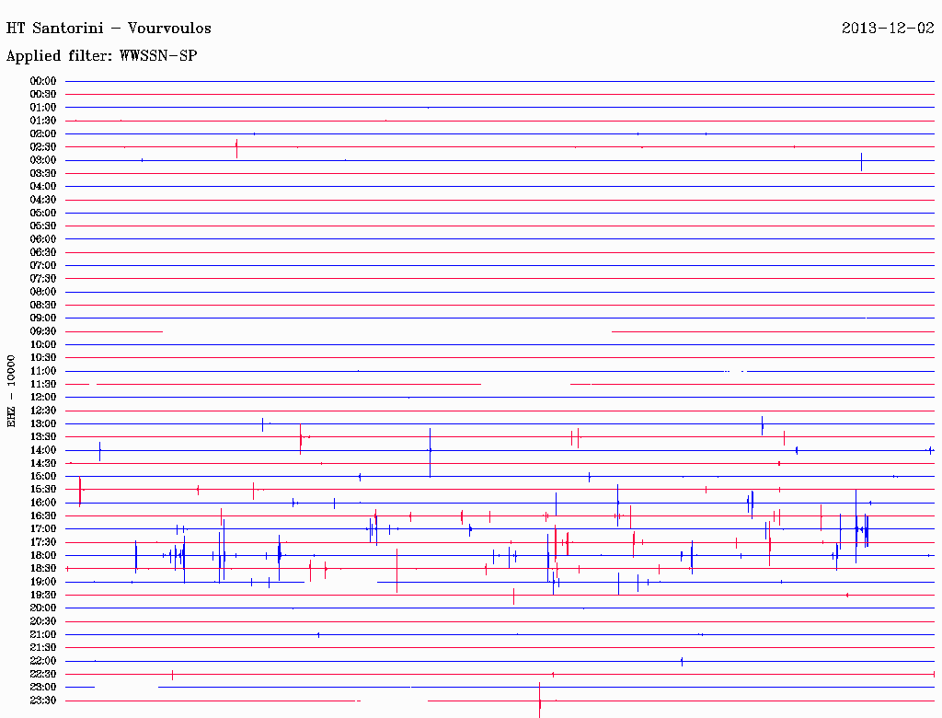Select the 00:00 time label

tap(43, 81)
